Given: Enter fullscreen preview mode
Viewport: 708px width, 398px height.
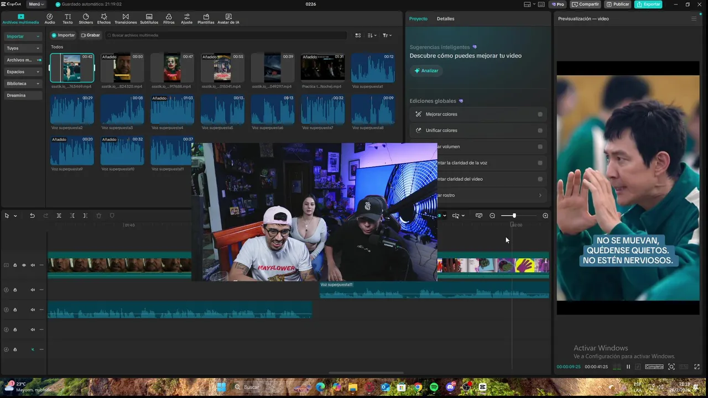Looking at the screenshot, I should (x=697, y=366).
